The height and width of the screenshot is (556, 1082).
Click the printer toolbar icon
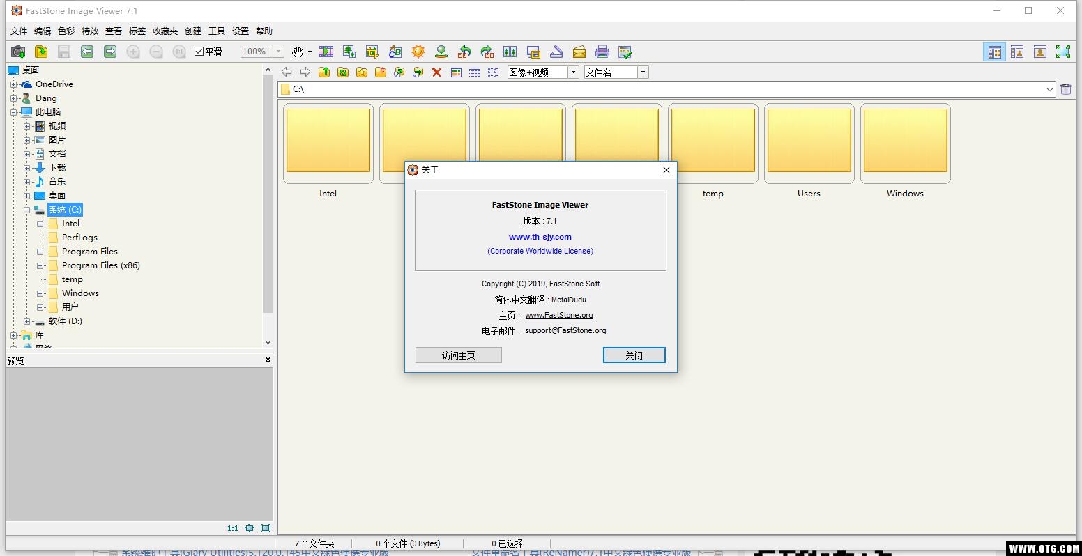pos(602,52)
